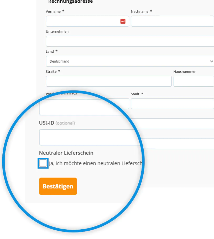
Task: Click the Postleitzahl input field
Action: (x=84, y=107)
